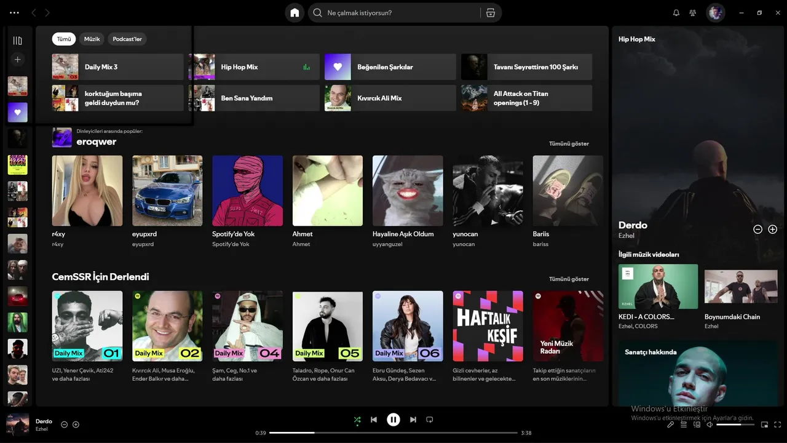Open the Hayaline Aşık Oldum card

[x=408, y=201]
